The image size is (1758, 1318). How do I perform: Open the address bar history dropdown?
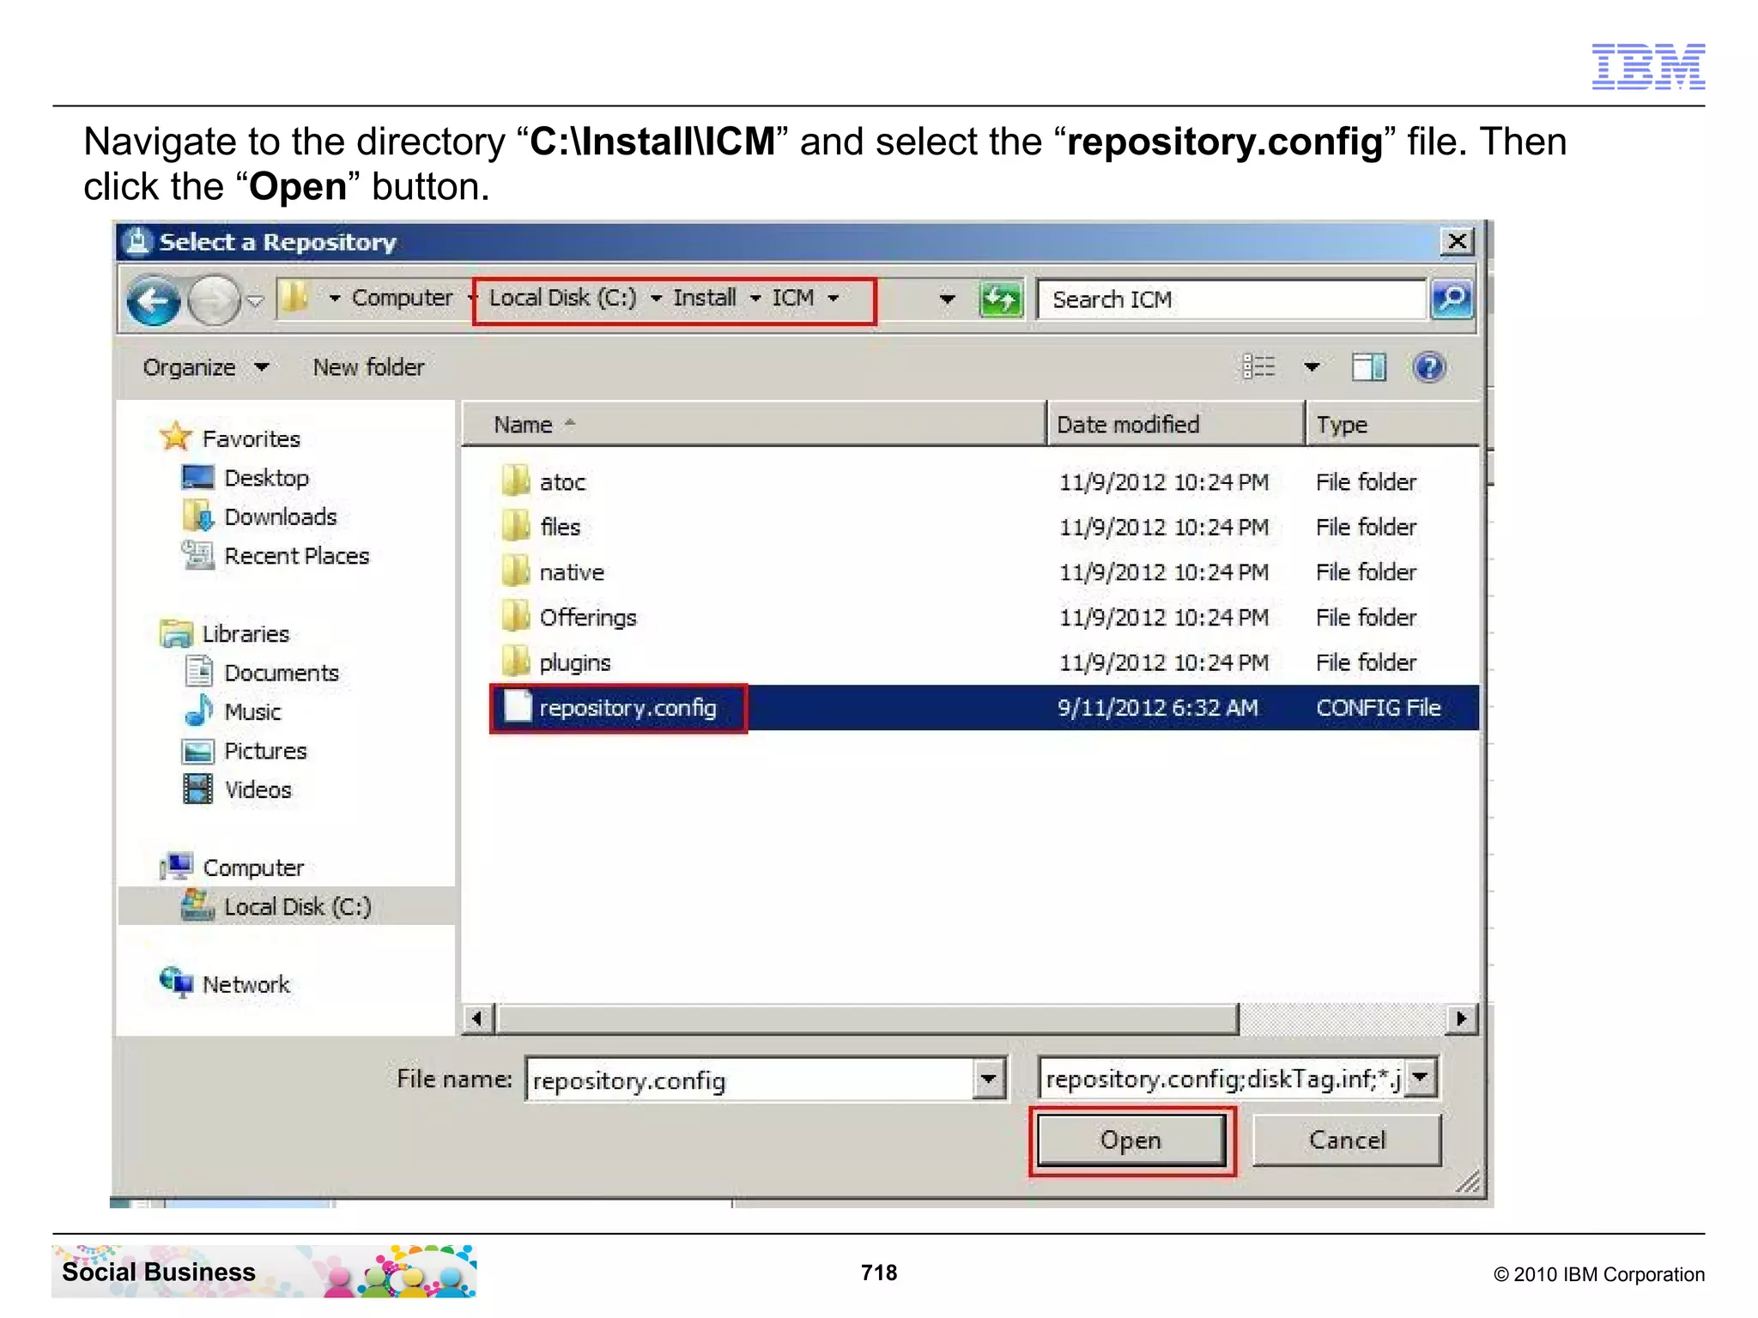(947, 299)
